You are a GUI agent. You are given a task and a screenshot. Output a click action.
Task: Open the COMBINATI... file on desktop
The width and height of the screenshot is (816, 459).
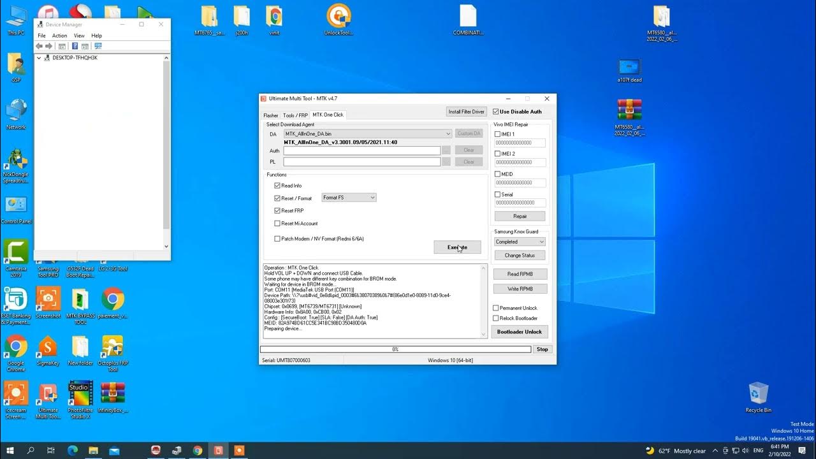468,20
